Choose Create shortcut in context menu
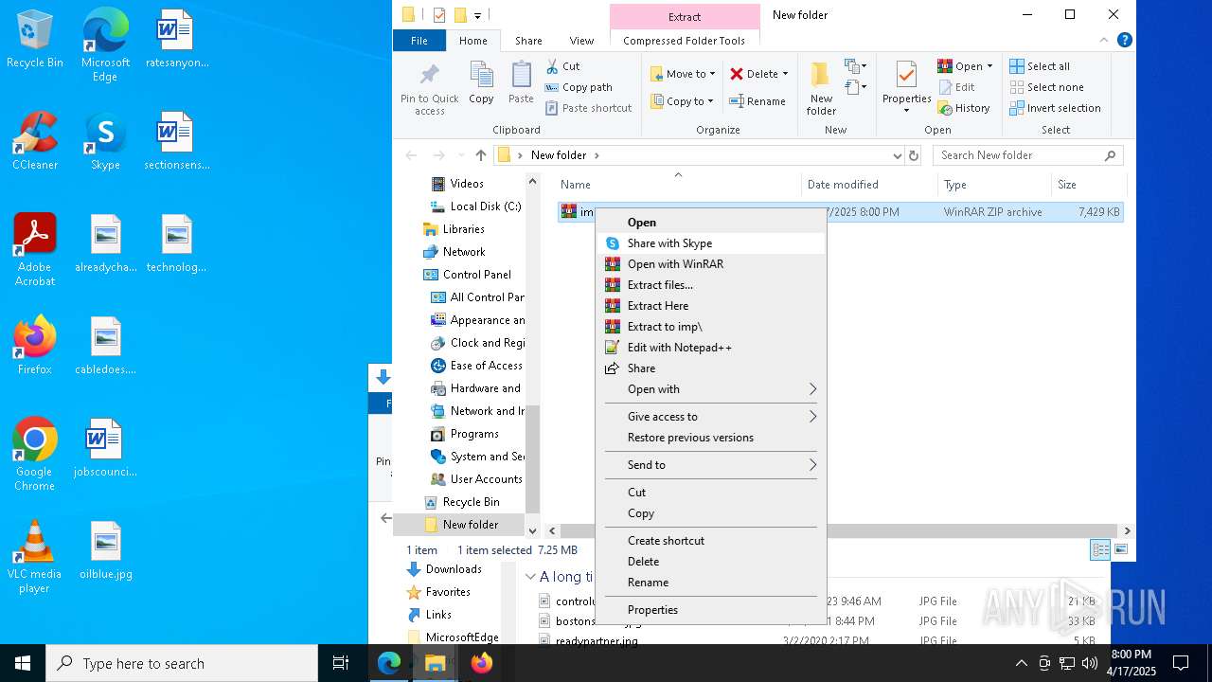This screenshot has height=682, width=1212. (x=711, y=541)
